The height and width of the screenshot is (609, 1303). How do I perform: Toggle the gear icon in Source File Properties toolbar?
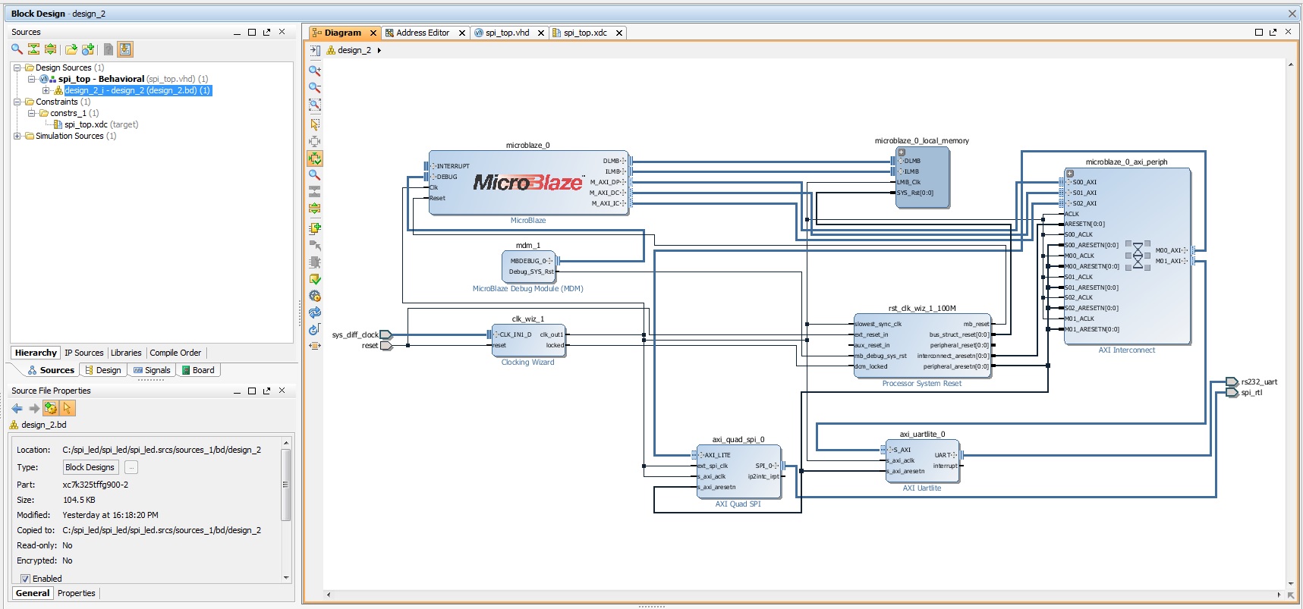(51, 408)
